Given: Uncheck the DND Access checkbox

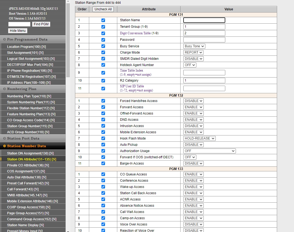Looking at the screenshot, I should (x=103, y=120).
